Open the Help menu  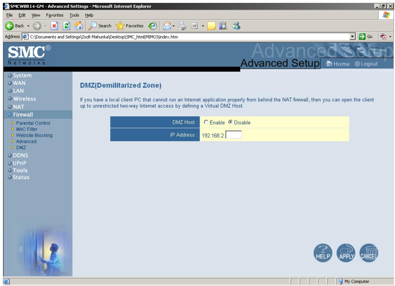click(89, 15)
